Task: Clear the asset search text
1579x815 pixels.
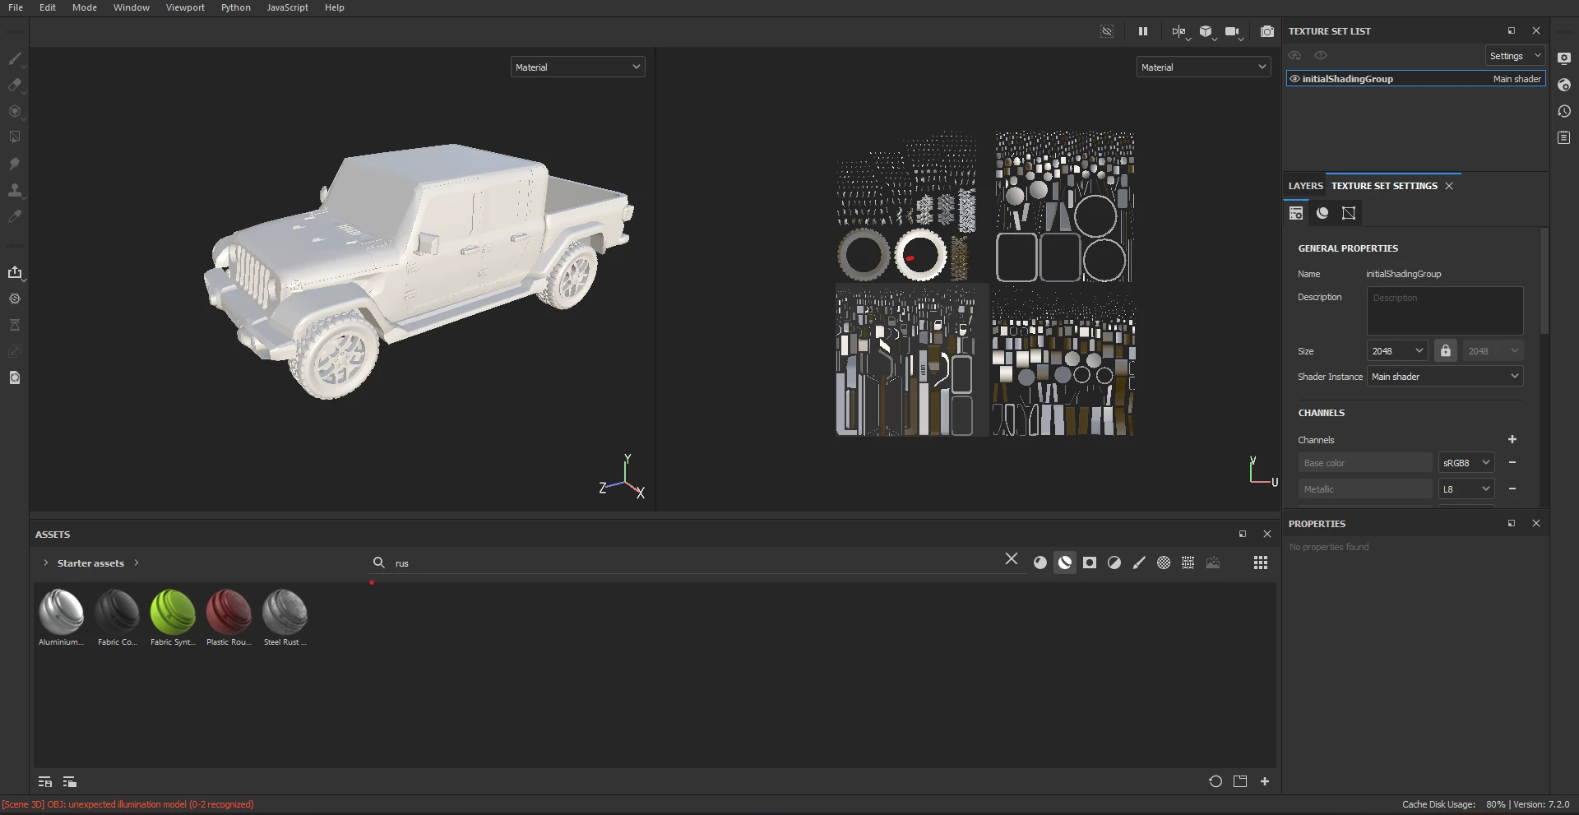Action: pos(1012,559)
